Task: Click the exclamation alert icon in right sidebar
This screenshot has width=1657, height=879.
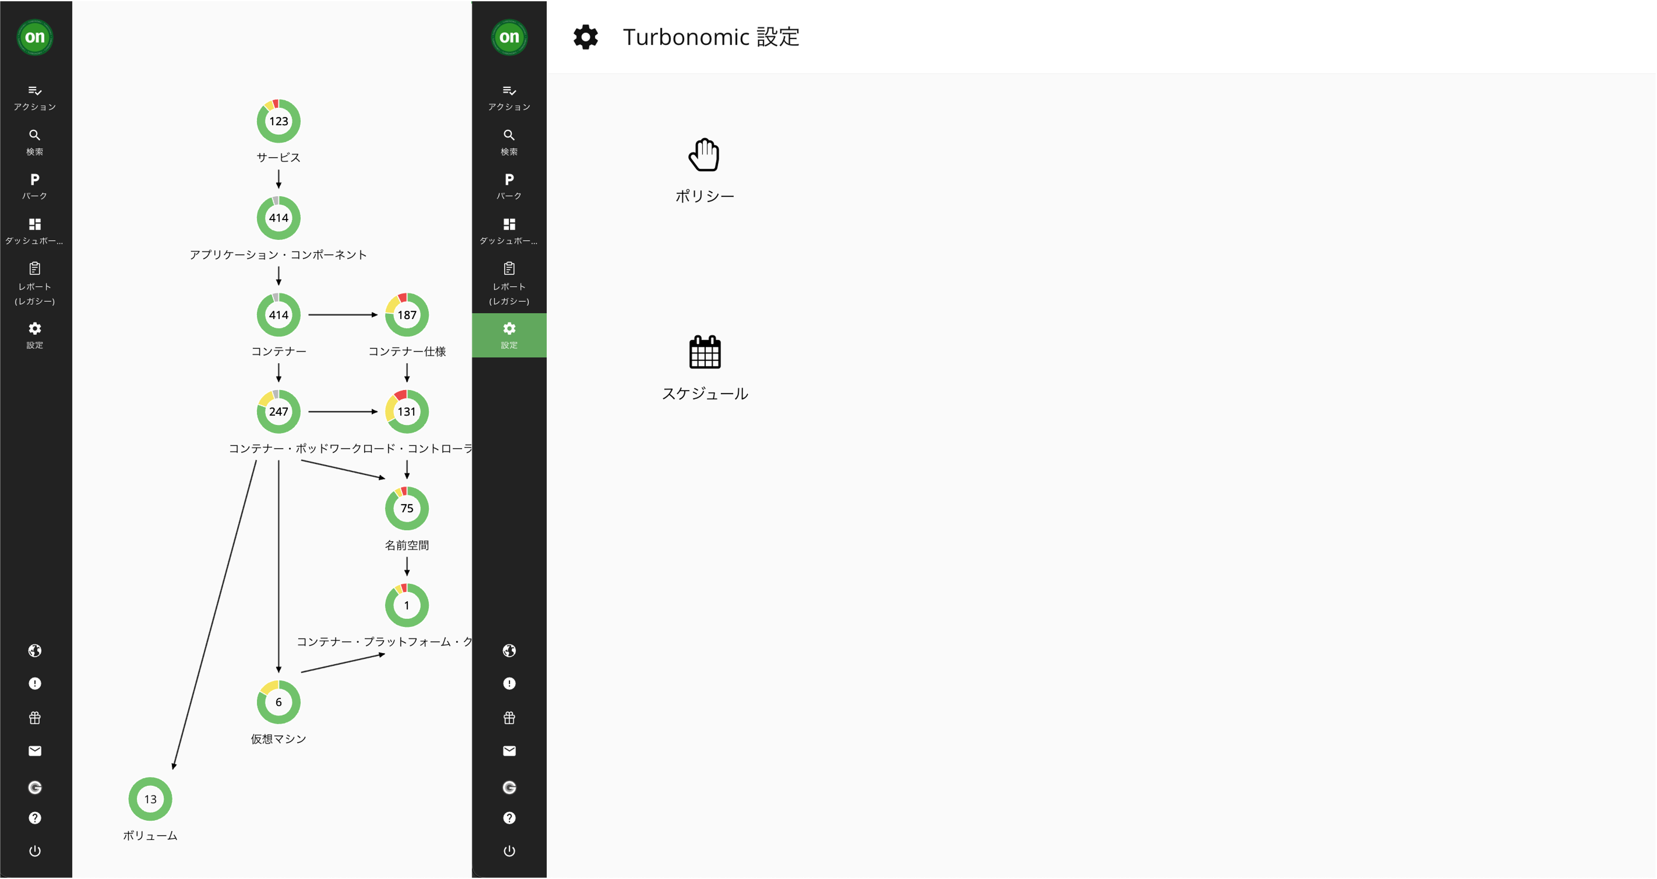Action: pos(509,684)
